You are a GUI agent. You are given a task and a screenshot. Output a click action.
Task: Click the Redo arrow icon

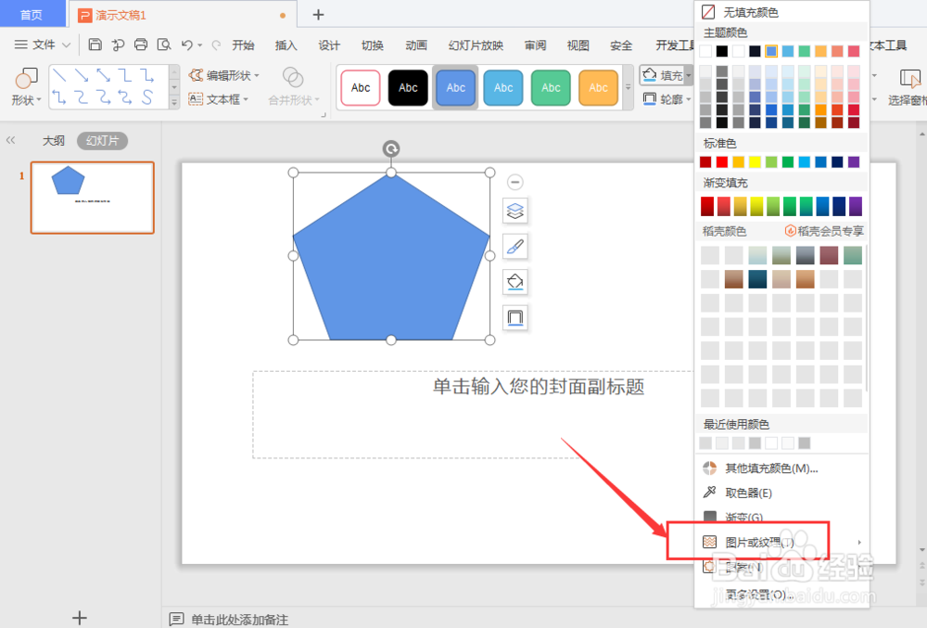pyautogui.click(x=216, y=45)
